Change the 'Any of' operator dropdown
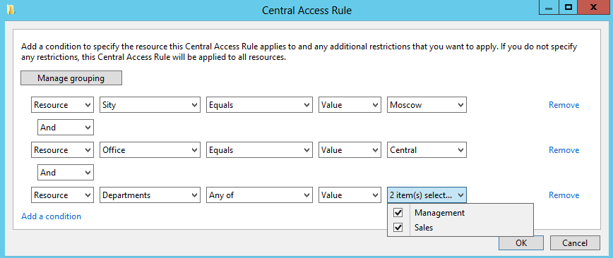The image size is (613, 258). 259,195
